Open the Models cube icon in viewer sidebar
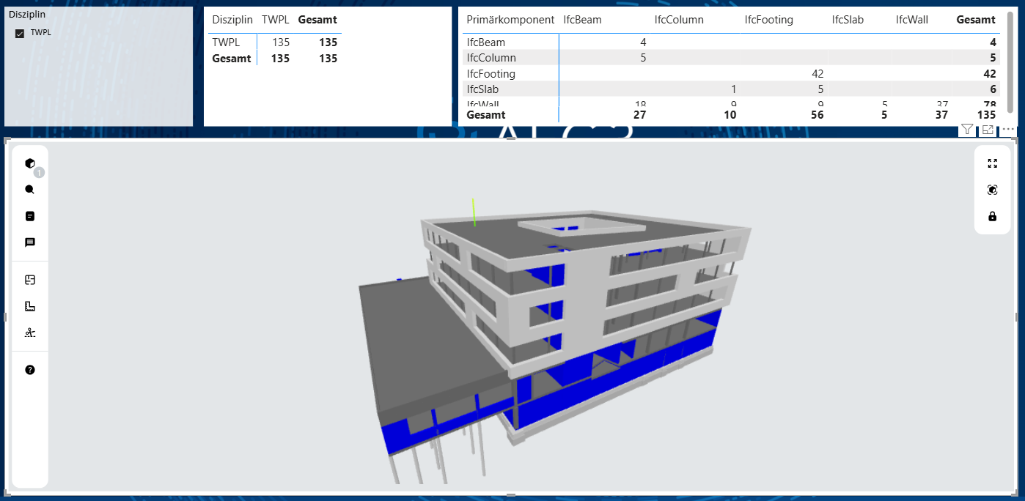This screenshot has width=1025, height=501. 30,163
